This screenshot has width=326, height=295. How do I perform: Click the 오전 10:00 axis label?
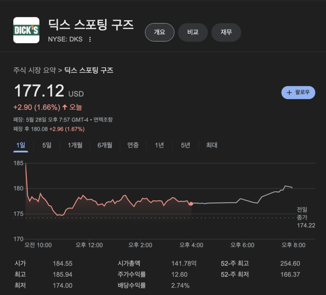click(38, 245)
